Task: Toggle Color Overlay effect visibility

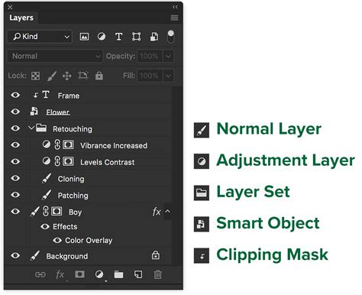Action: pyautogui.click(x=57, y=240)
